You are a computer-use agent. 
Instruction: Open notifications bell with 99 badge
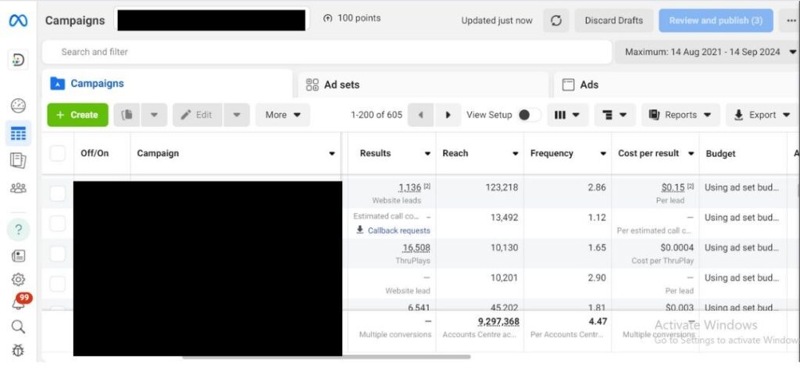(18, 304)
